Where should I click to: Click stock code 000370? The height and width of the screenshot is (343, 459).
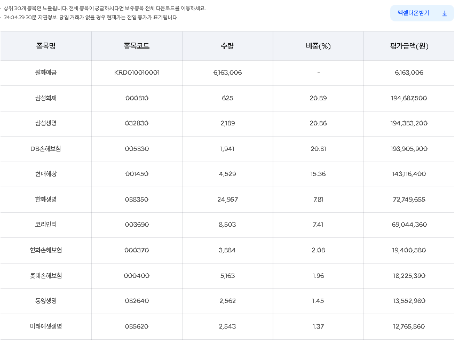click(x=137, y=250)
